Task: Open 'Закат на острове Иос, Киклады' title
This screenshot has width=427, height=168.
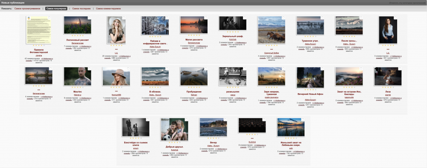Action: pos(349,93)
